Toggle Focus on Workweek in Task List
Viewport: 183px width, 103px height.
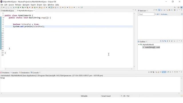pyautogui.click(x=164, y=10)
